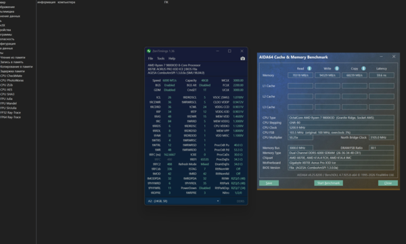Click the DRAM:FSB Ratio 30:1 field
This screenshot has width=406, height=244.
click(382, 148)
